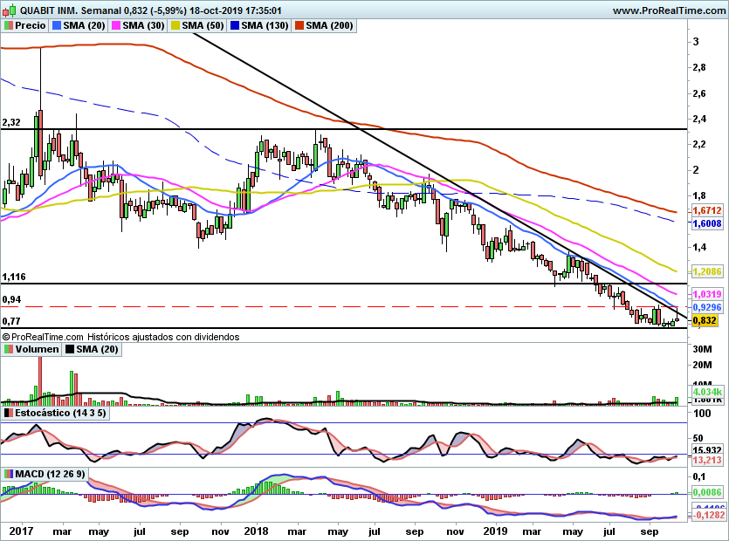Viewport: 729px width, 541px height.
Task: Click the Estocástico indicator icon
Action: point(9,413)
